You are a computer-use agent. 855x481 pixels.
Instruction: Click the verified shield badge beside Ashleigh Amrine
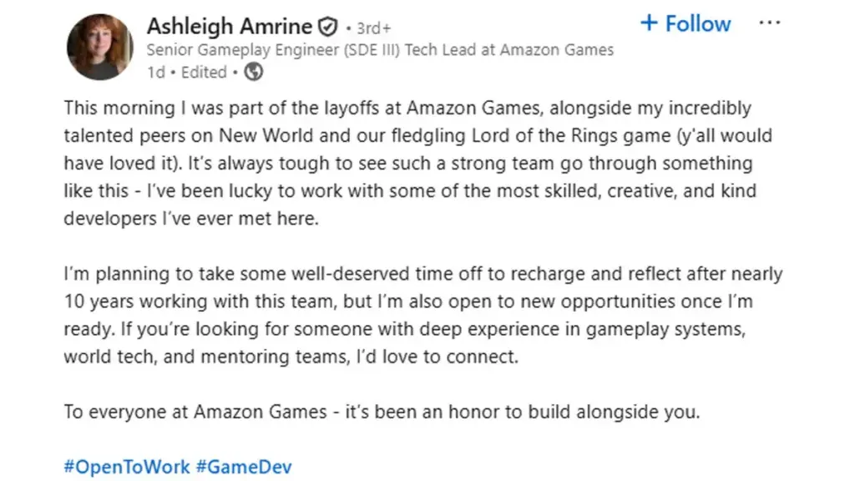coord(326,26)
